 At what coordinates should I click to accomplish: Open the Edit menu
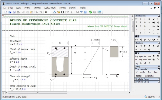pos(18,8)
